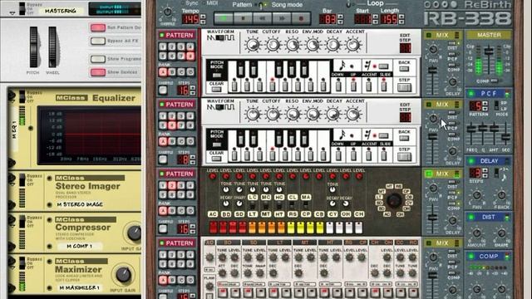Toggle the Equalizer Bypass/On/Off switch
532x299 pixels.
[x=22, y=96]
